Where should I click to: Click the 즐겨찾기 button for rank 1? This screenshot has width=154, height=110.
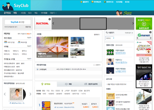[94, 104]
